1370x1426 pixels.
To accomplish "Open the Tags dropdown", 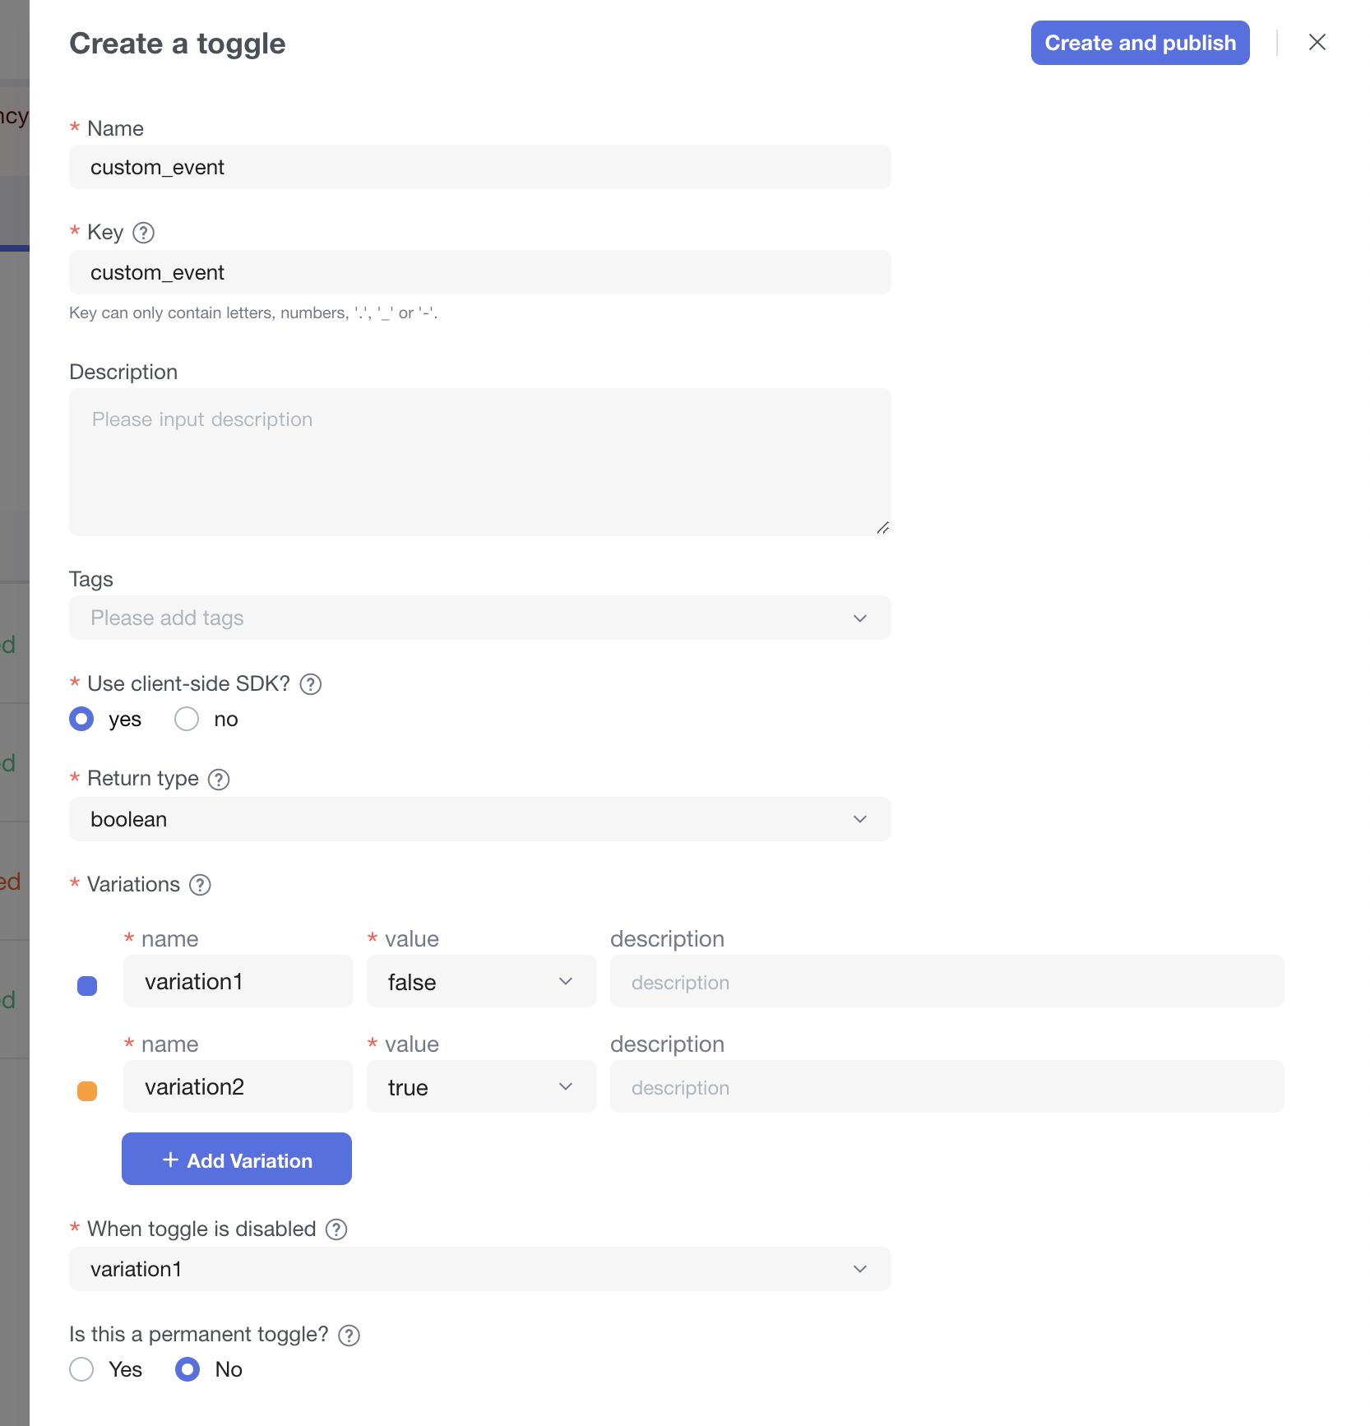I will [x=479, y=618].
